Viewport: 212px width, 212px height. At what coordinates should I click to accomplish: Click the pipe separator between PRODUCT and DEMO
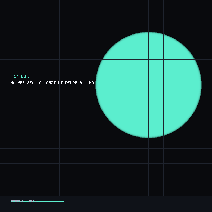click(26, 200)
